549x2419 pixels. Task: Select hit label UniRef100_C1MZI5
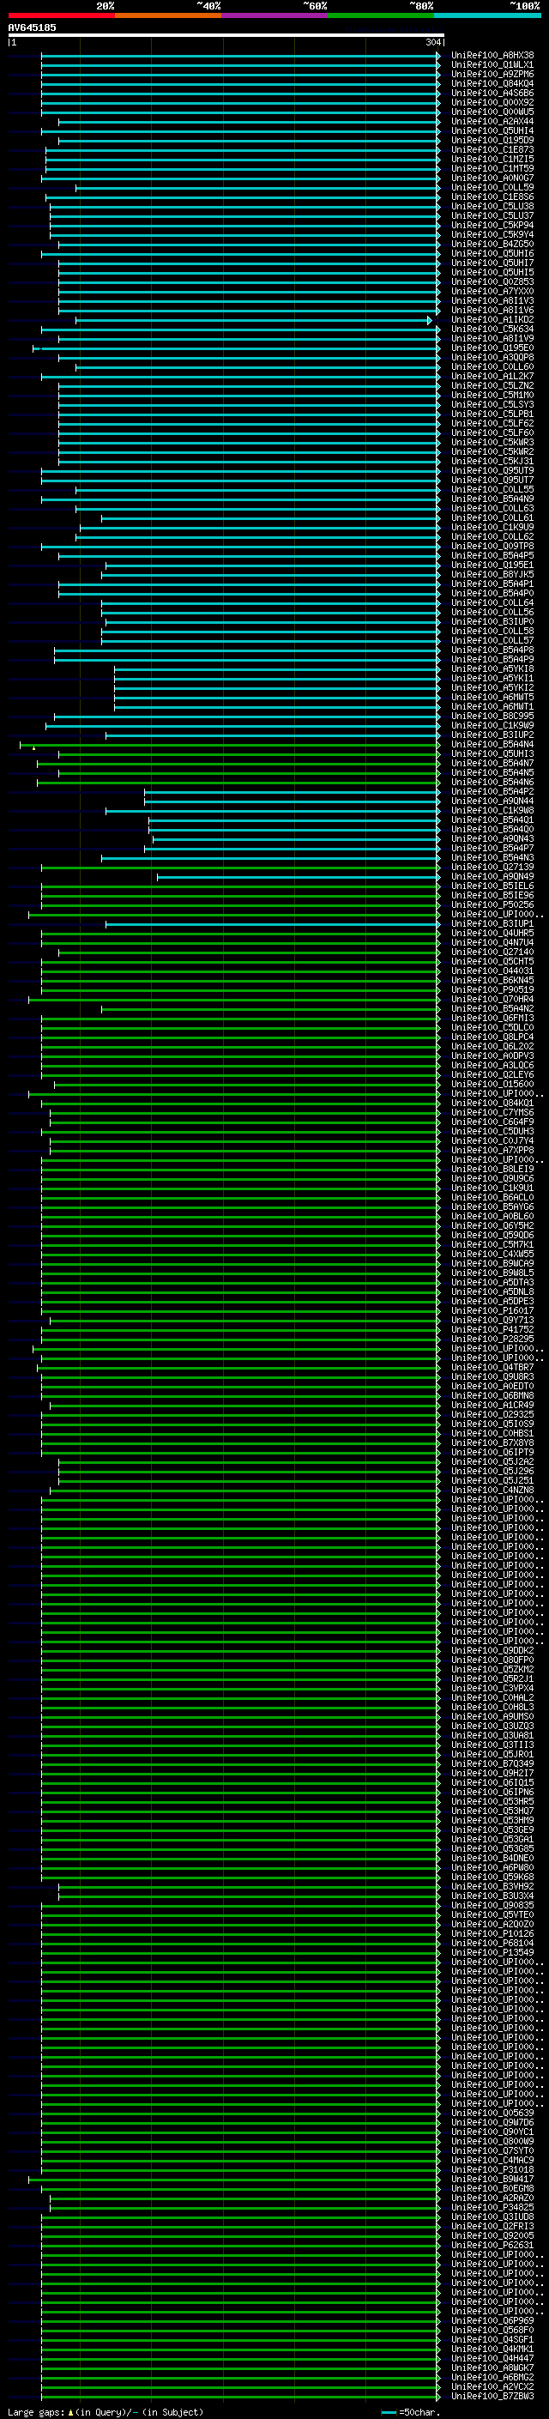point(492,160)
